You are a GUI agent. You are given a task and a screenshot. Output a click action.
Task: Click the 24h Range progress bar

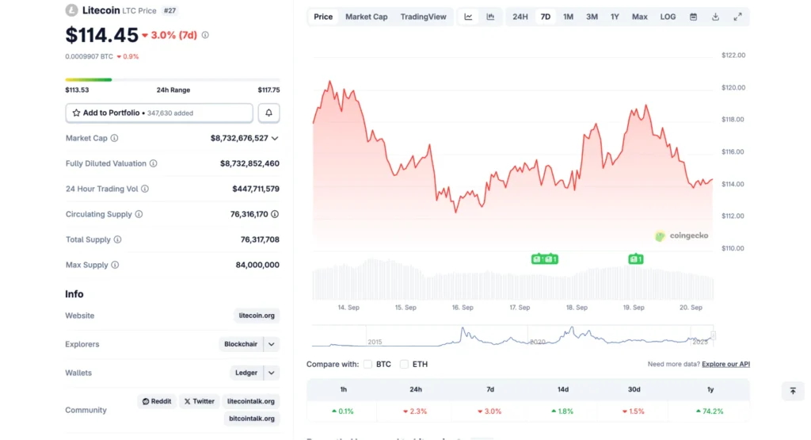(172, 80)
